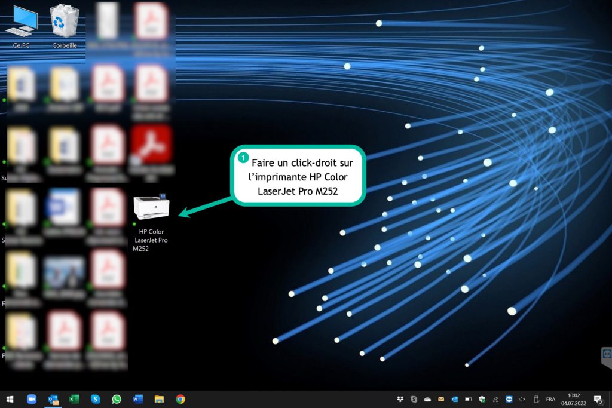Click the HP Color LaserJet Pro M252 printer icon

151,208
